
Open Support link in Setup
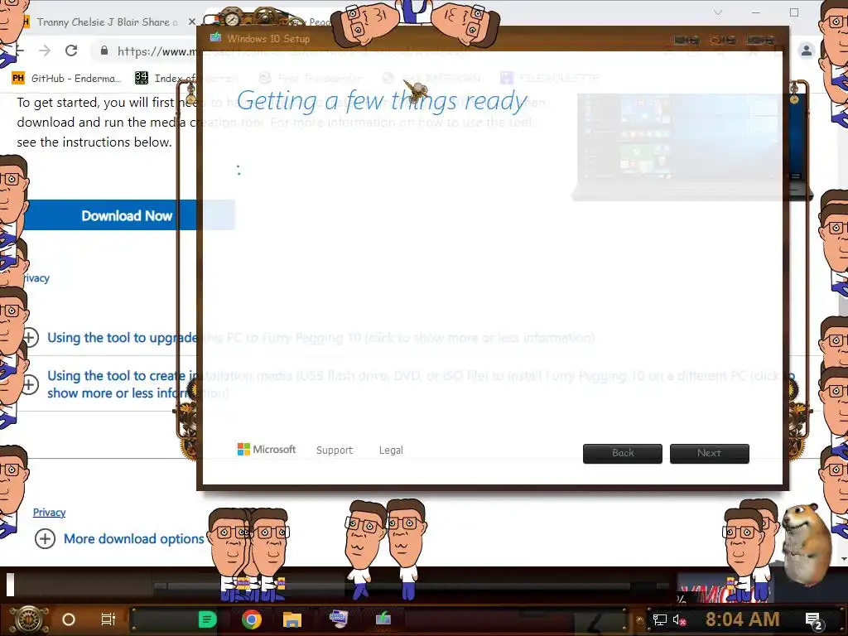tap(335, 450)
